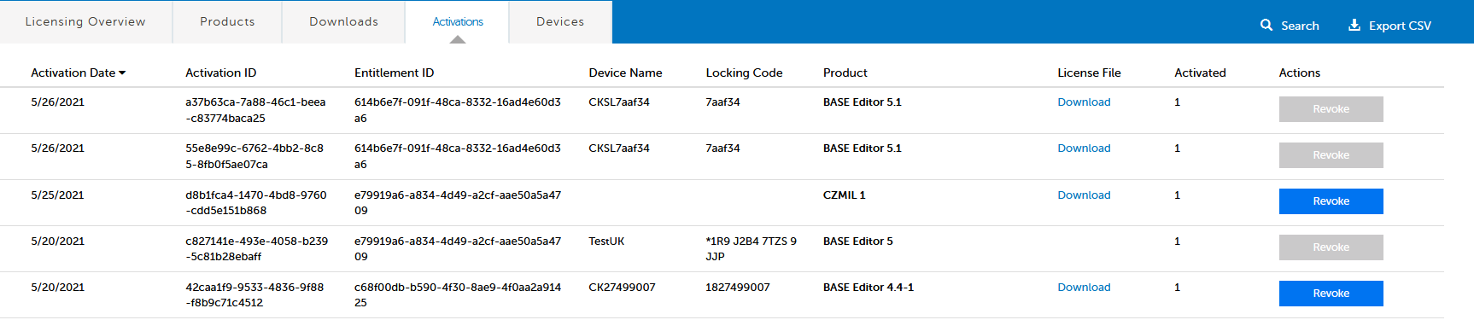This screenshot has width=1474, height=320.
Task: Click the Export CSV label
Action: pyautogui.click(x=1400, y=26)
